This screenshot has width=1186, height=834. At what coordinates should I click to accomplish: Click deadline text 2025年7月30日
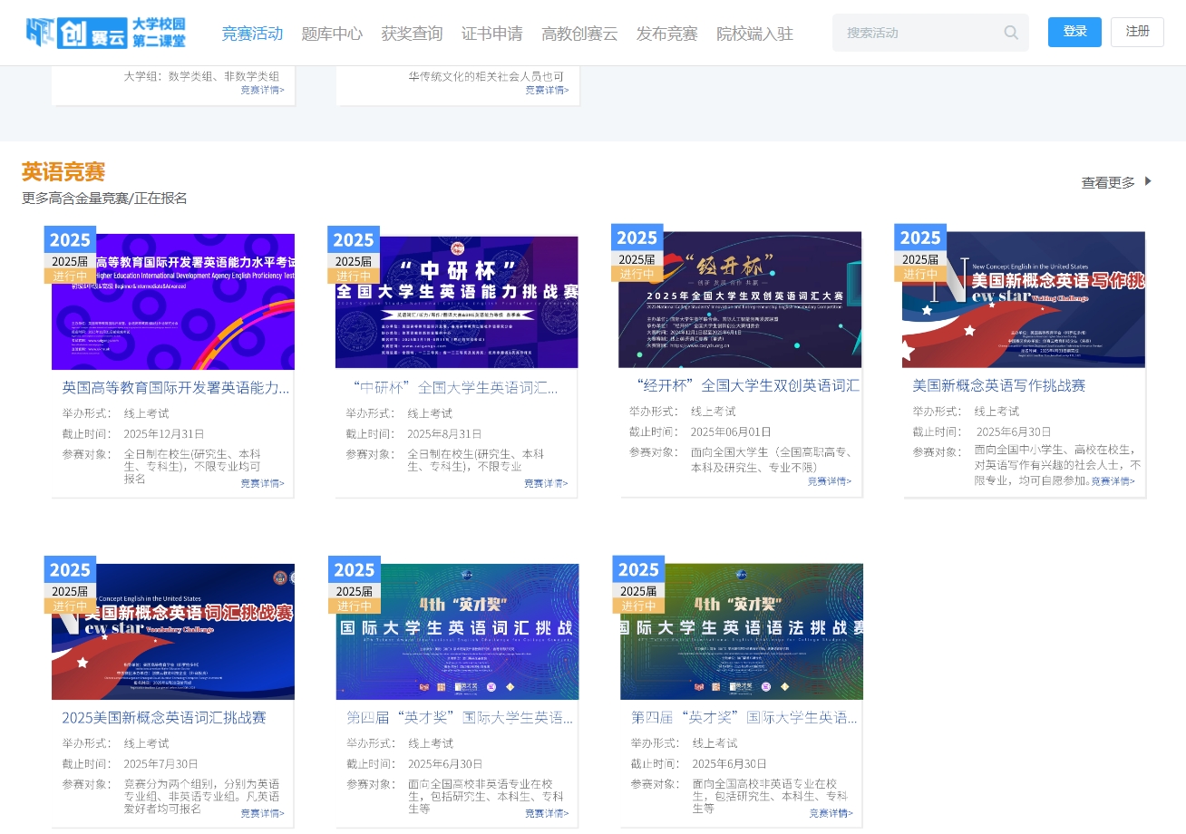(160, 763)
